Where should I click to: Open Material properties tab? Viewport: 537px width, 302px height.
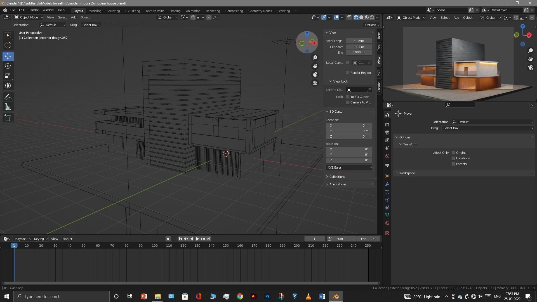point(387,223)
